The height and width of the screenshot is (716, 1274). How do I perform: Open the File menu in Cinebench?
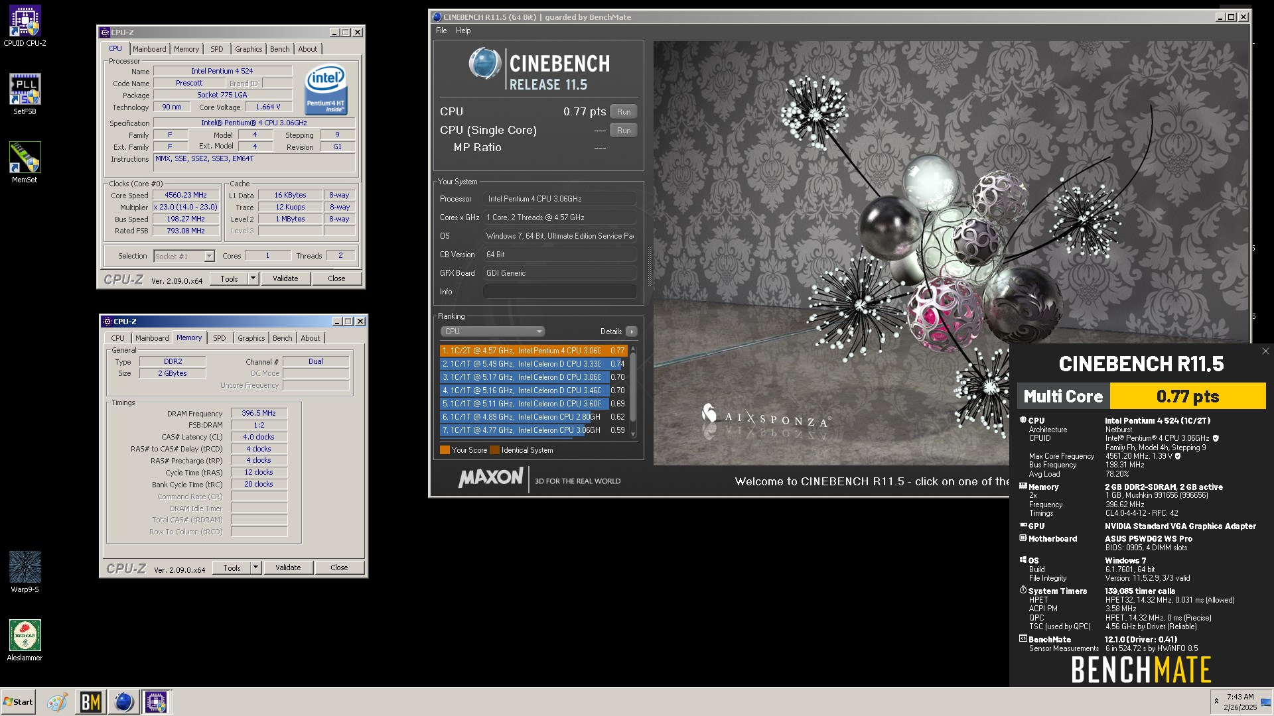click(441, 30)
